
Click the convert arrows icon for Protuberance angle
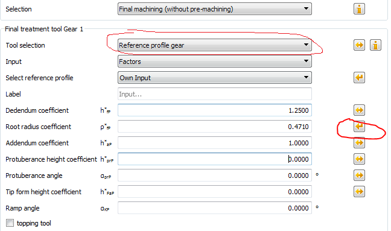point(359,176)
